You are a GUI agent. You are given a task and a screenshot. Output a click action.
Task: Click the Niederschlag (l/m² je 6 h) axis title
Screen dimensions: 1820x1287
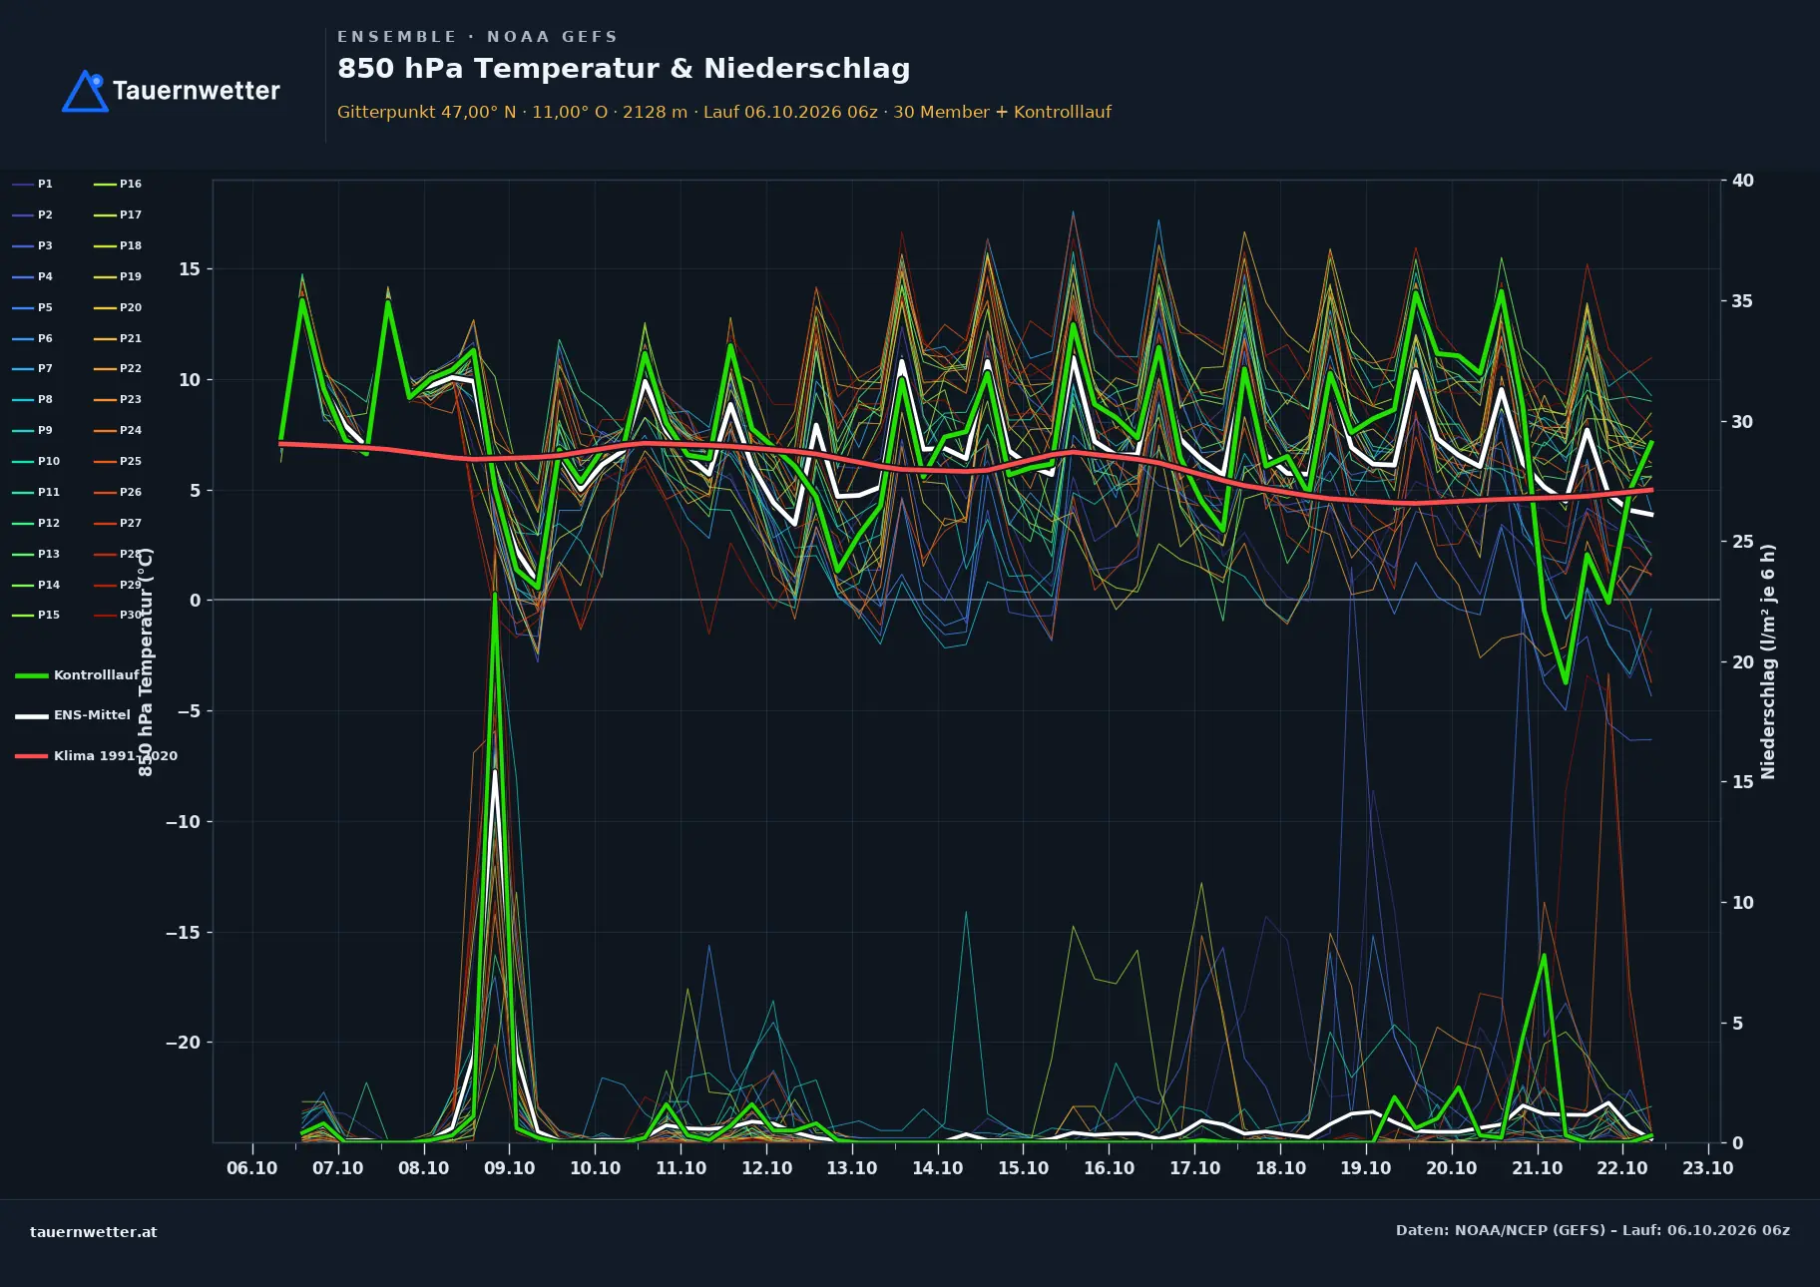click(1768, 661)
